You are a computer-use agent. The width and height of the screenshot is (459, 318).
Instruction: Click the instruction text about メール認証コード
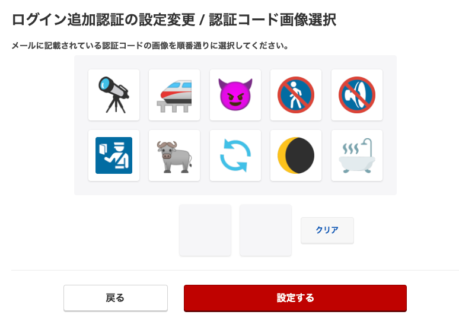(150, 46)
